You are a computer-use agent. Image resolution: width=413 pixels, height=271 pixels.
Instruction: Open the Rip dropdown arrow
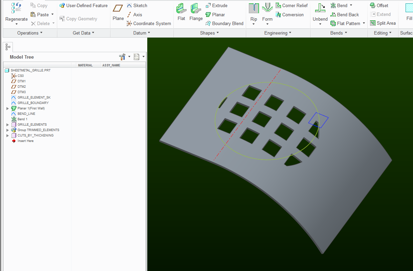pos(254,24)
